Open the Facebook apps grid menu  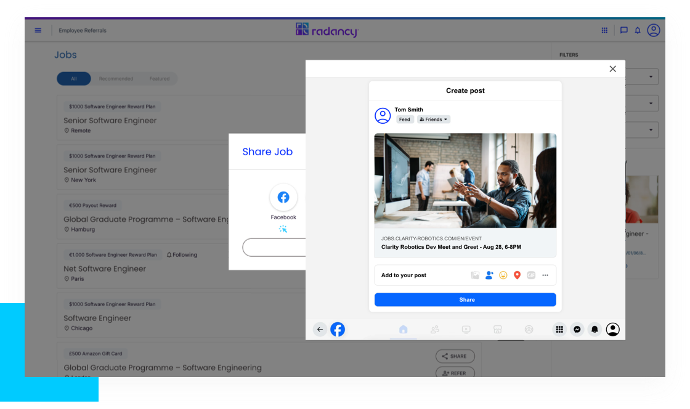[559, 330]
